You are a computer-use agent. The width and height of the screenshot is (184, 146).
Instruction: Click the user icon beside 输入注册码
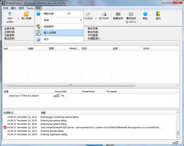click(x=38, y=33)
